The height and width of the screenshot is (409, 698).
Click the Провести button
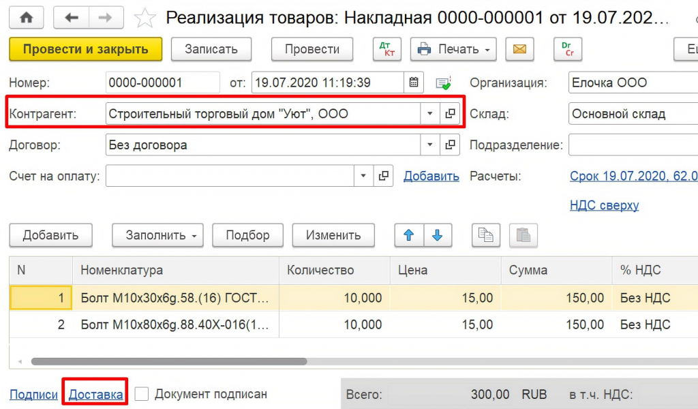tap(312, 49)
